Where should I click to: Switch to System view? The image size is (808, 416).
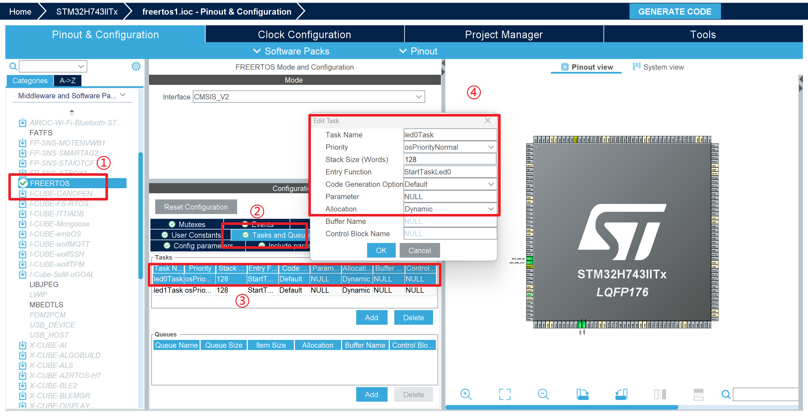tap(658, 67)
